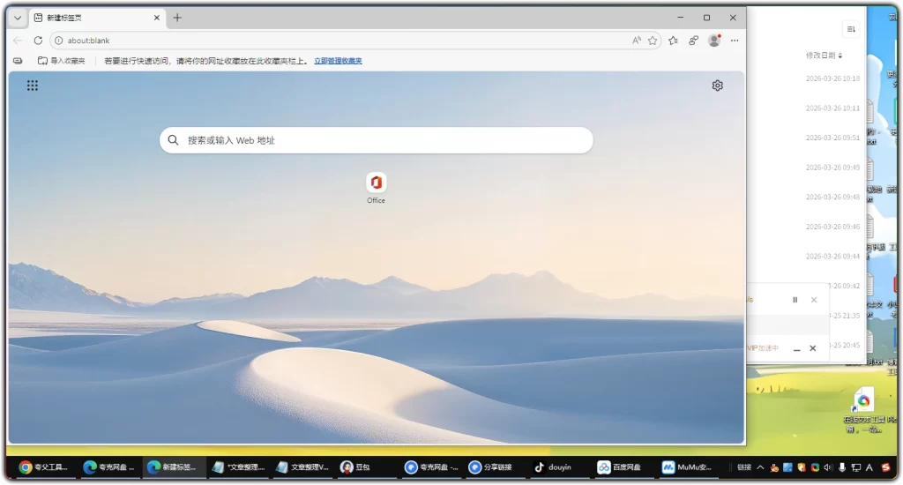Image resolution: width=903 pixels, height=485 pixels.
Task: Open the browser settings and more menu
Action: (x=735, y=41)
